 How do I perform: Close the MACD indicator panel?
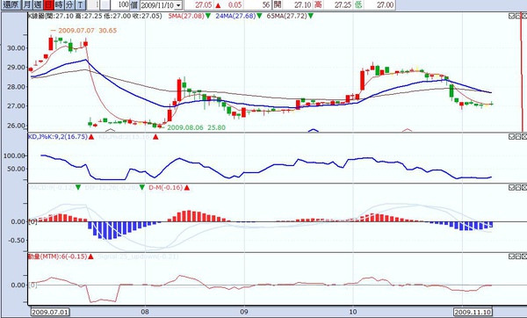click(524, 187)
